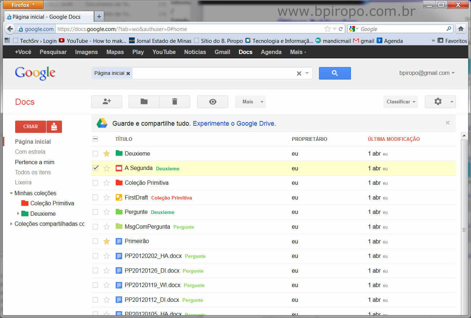Click the Firefox home icon
Image resolution: width=471 pixels, height=318 pixels.
[460, 29]
